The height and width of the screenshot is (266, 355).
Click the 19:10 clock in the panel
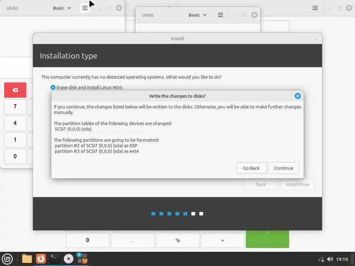(342, 259)
